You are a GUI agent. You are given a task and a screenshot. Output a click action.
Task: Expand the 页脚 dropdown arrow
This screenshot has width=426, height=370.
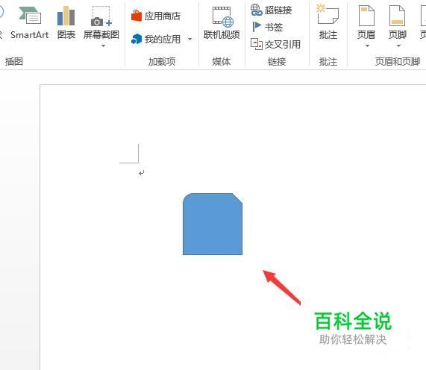point(398,46)
